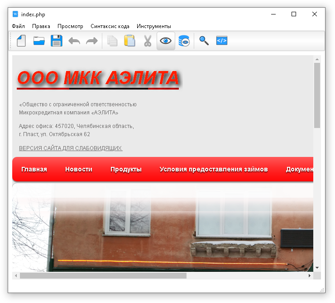
Task: Undo the last action with the left arrow
Action: (x=74, y=41)
